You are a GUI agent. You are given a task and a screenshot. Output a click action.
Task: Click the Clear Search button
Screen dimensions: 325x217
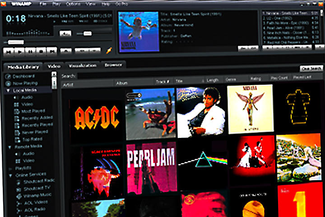[311, 69]
